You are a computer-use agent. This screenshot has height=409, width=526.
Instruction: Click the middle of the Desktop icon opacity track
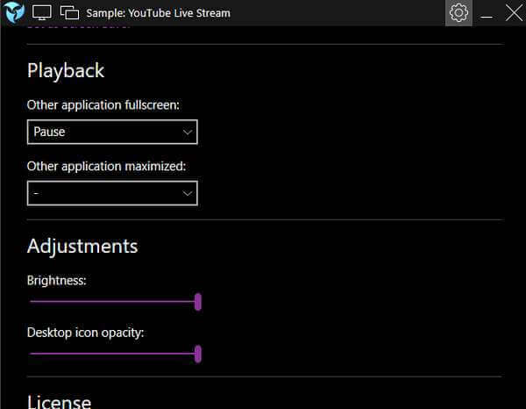coord(114,354)
